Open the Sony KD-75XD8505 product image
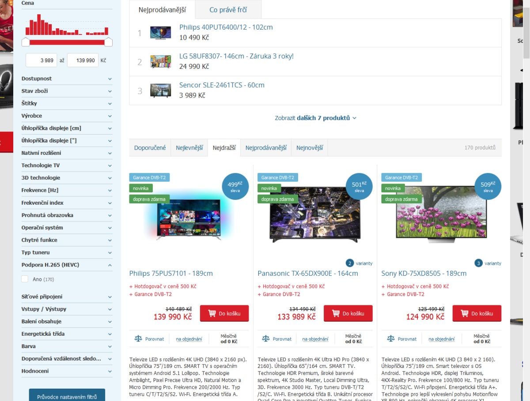This screenshot has width=530, height=401. pyautogui.click(x=441, y=214)
